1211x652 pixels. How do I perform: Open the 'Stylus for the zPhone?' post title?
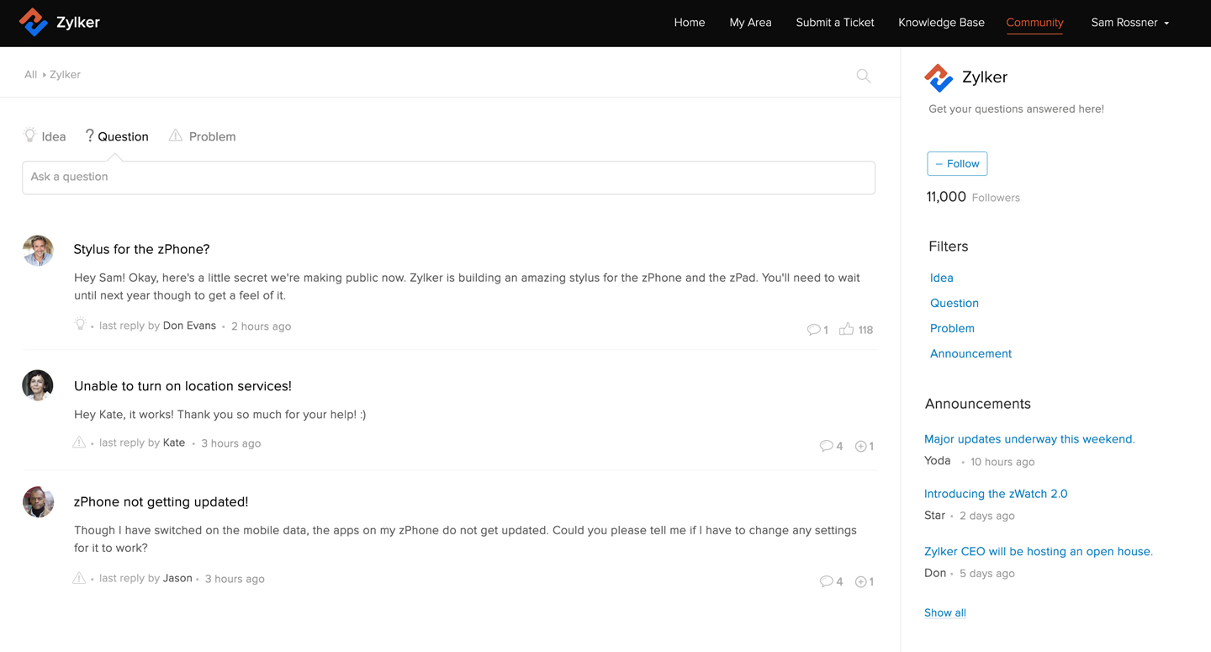pos(141,249)
